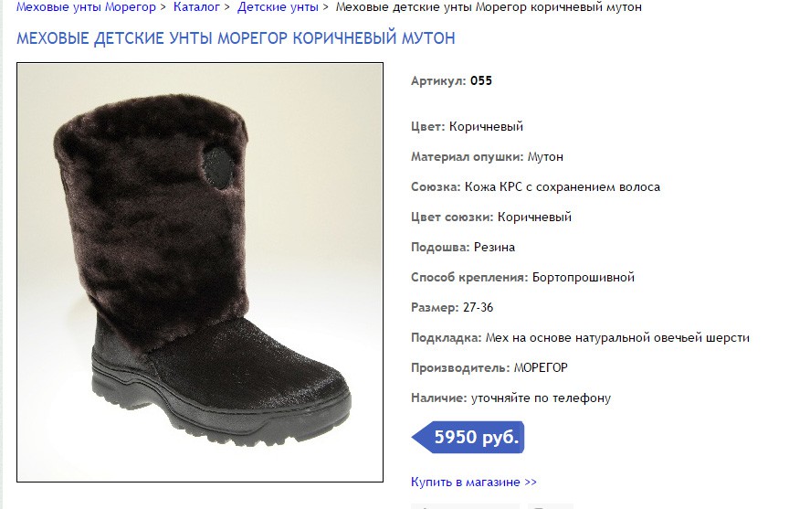This screenshot has height=509, width=789.
Task: Click the Подошва: Резина specification
Action: [x=463, y=248]
